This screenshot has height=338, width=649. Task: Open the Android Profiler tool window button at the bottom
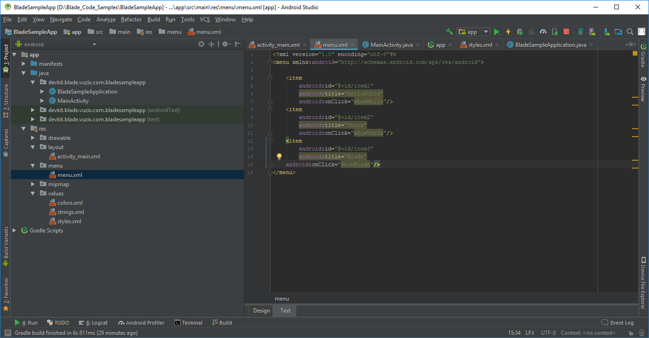(x=141, y=323)
